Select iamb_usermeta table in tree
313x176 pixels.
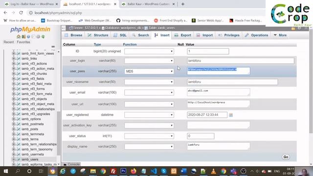pos(33,154)
